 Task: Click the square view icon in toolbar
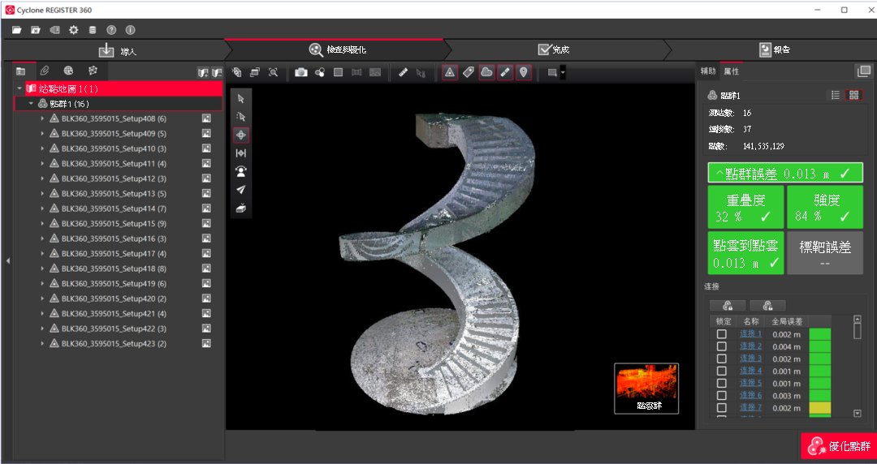339,72
